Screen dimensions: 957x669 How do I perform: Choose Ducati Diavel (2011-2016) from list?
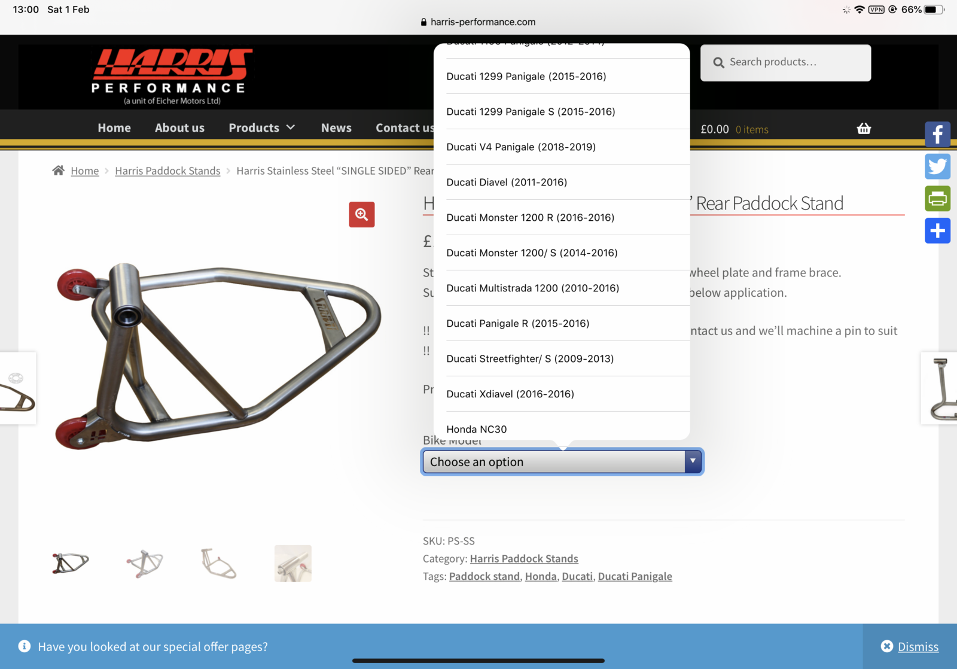[x=507, y=183]
